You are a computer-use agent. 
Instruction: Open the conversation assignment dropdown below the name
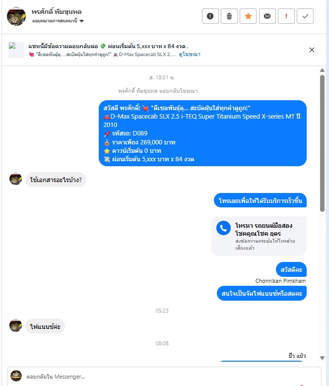pyautogui.click(x=58, y=21)
